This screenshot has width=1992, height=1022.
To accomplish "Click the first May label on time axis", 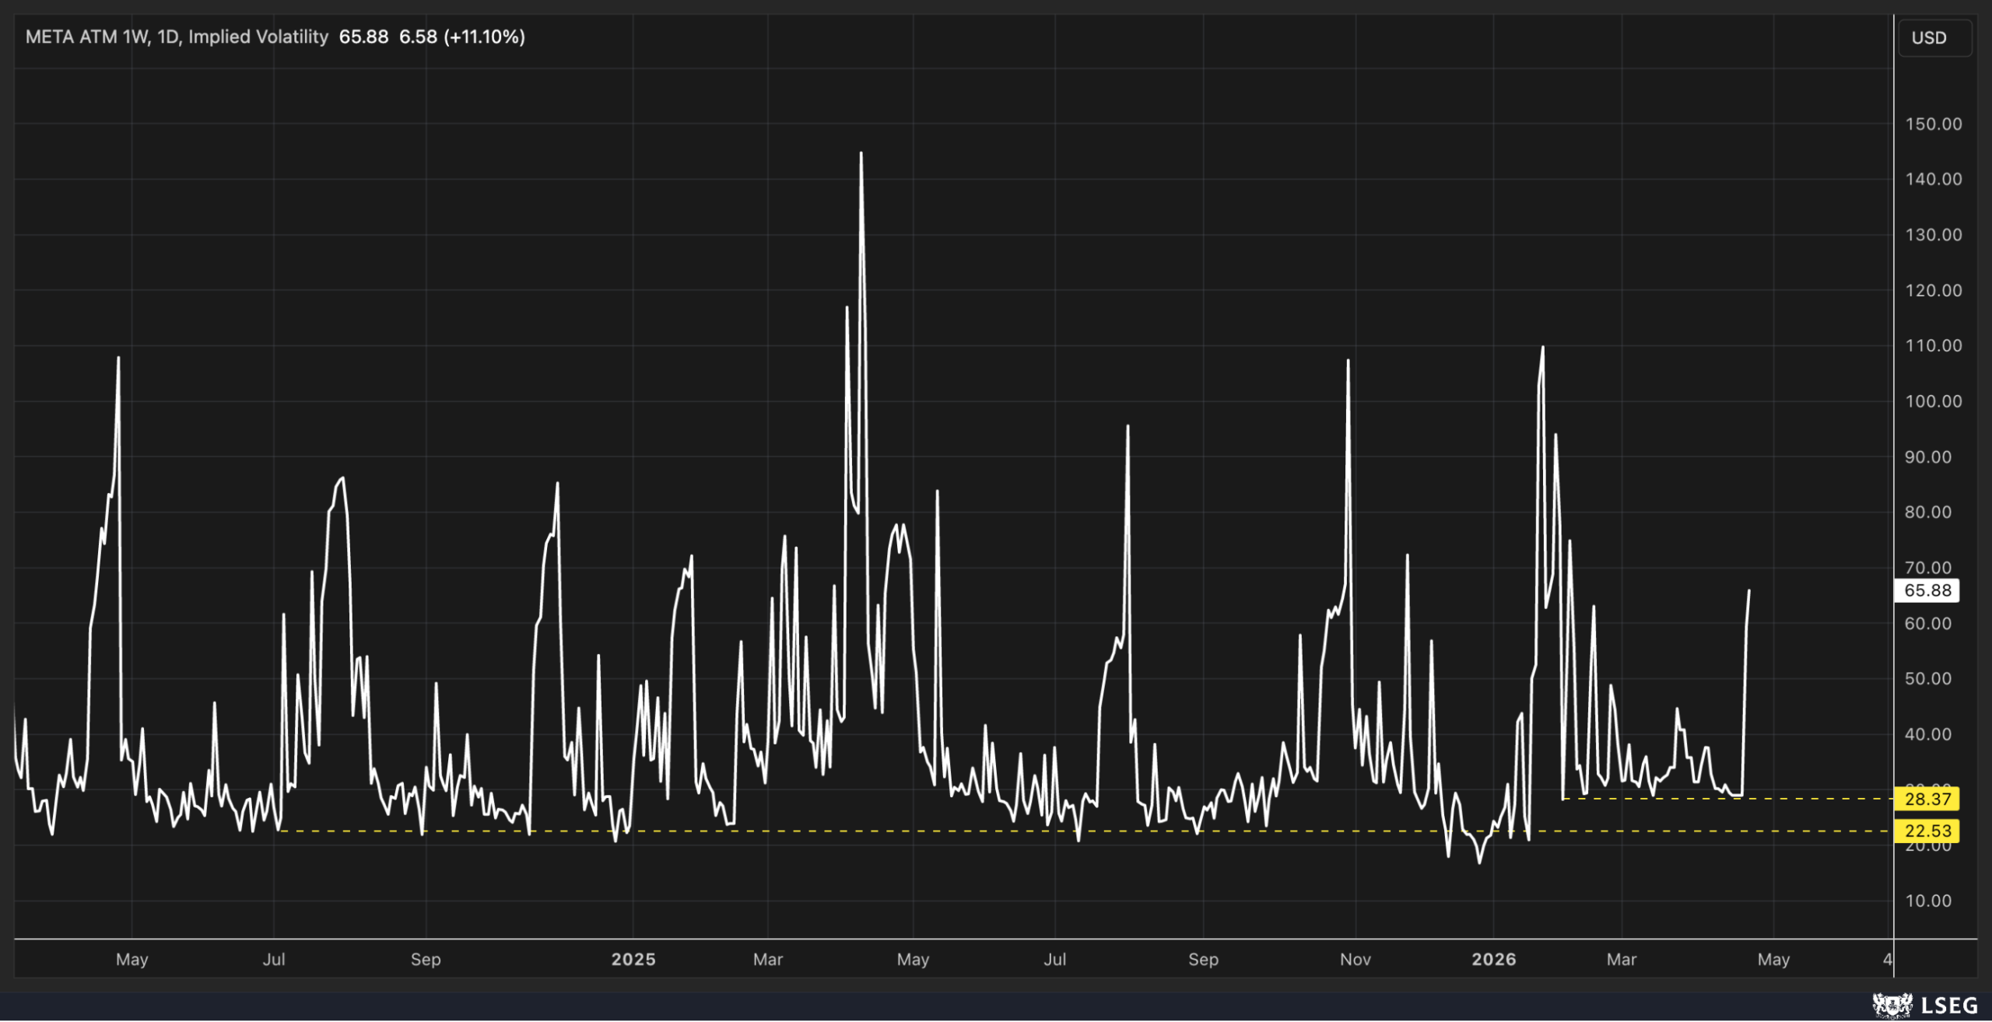I will pos(132,959).
